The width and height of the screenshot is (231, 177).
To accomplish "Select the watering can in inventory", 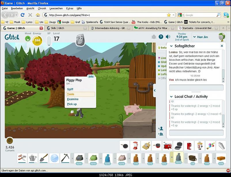I will point(33,158).
